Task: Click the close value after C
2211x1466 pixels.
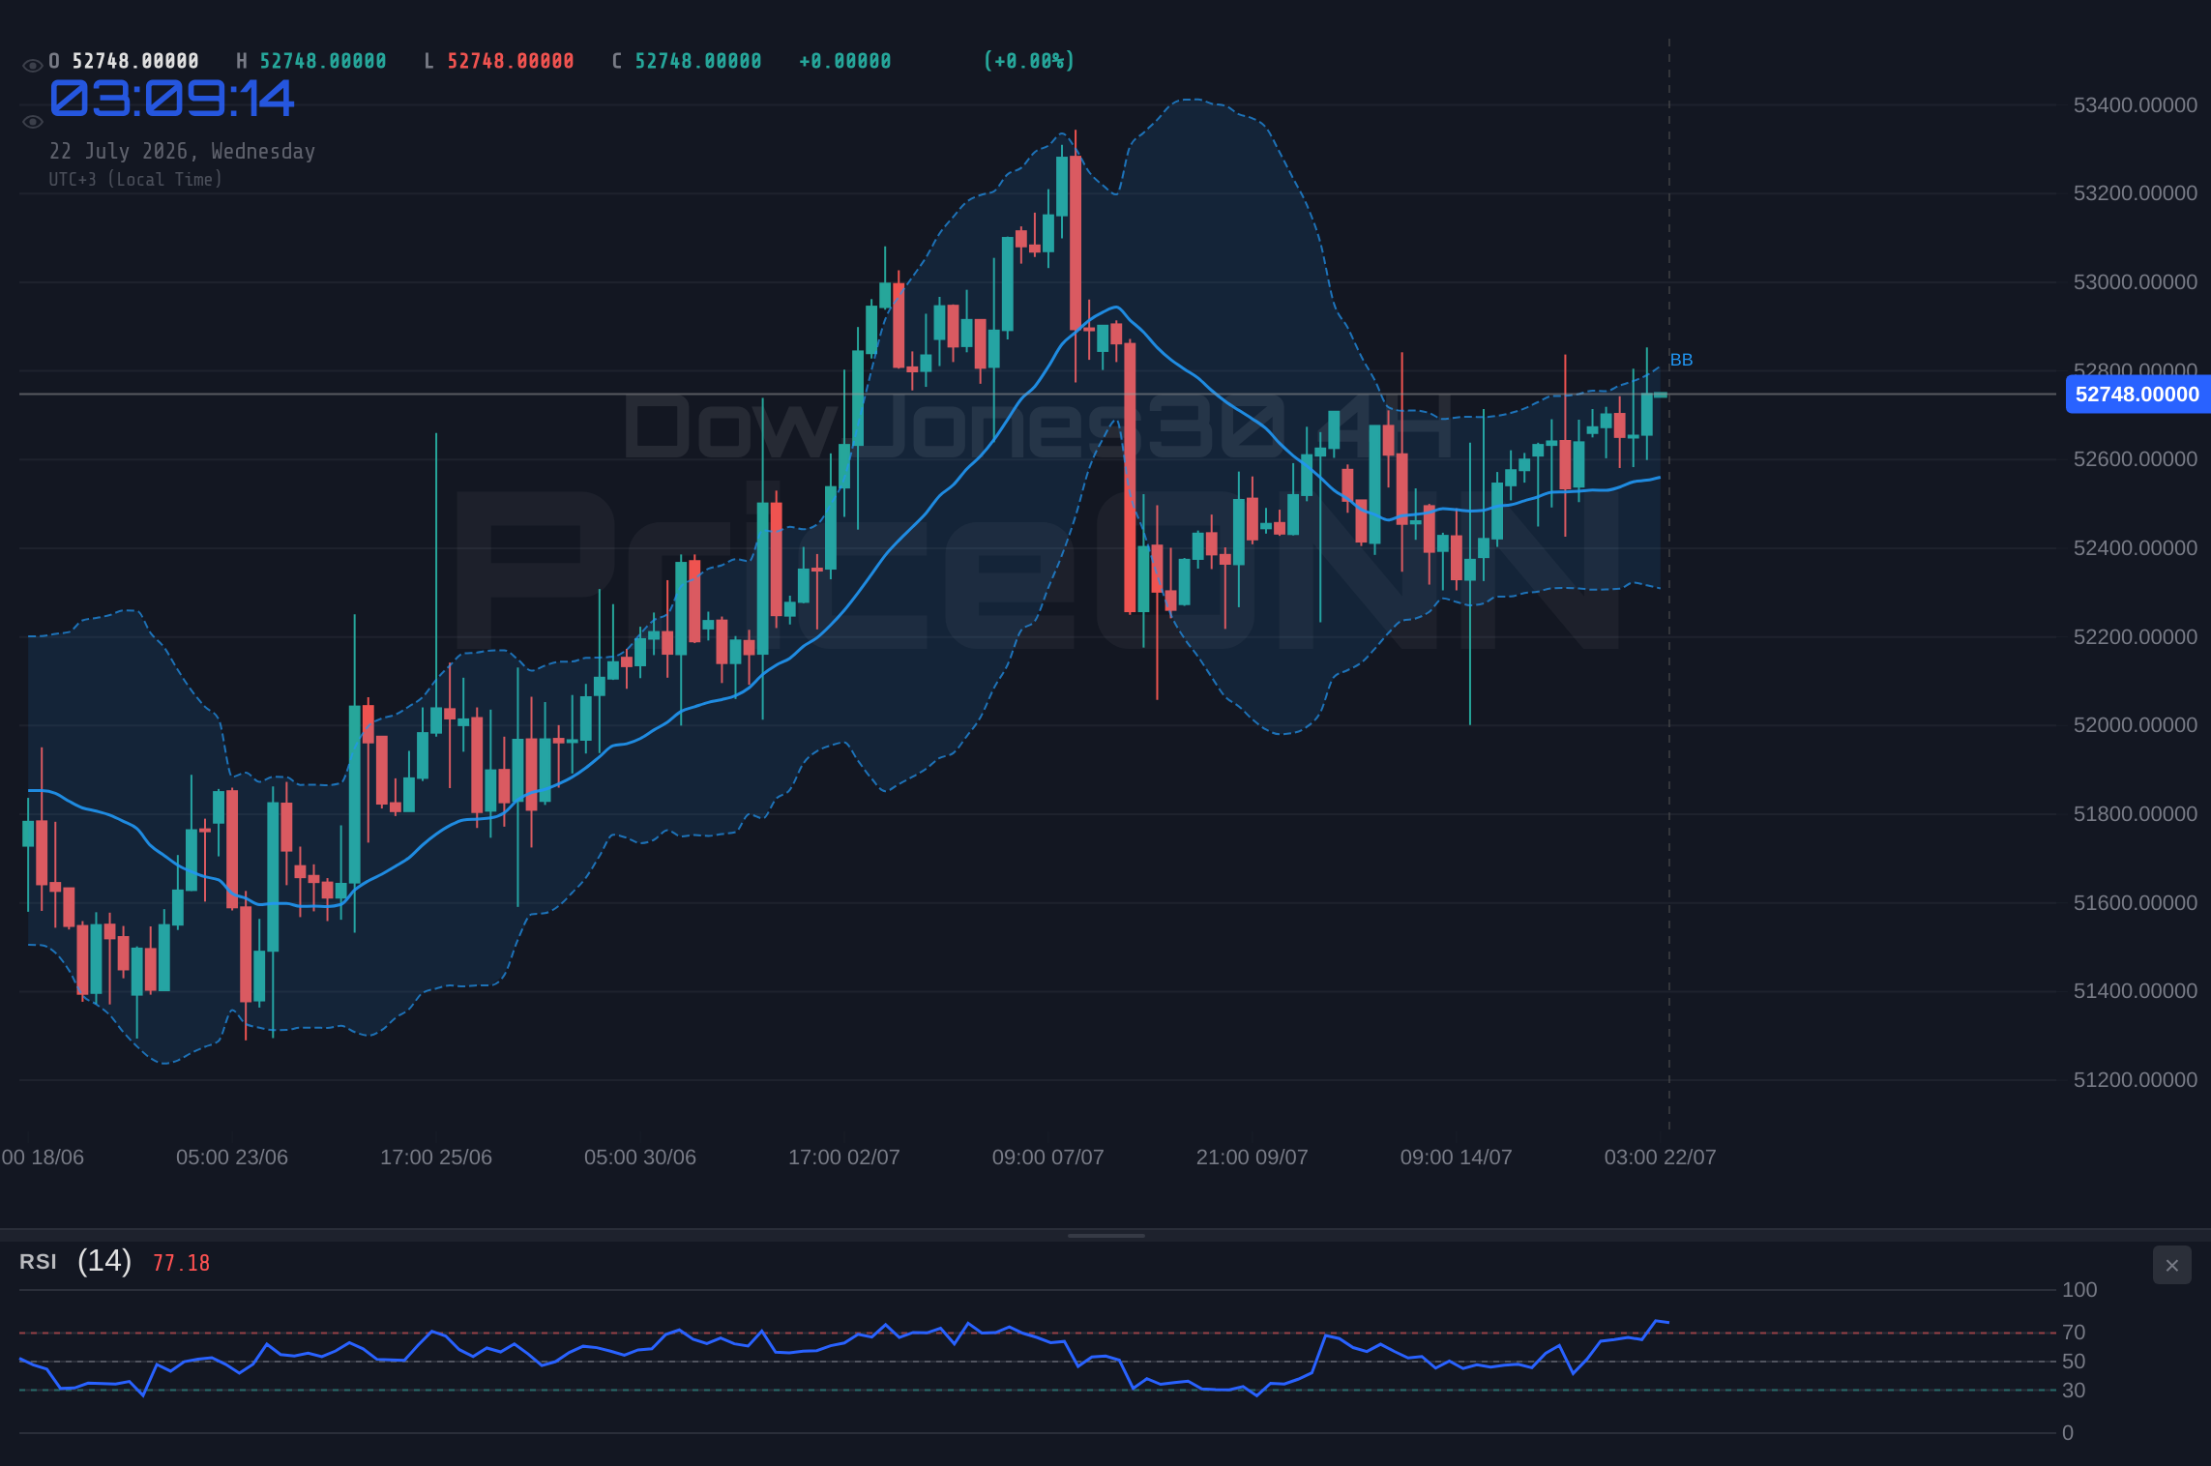Action: [x=698, y=61]
